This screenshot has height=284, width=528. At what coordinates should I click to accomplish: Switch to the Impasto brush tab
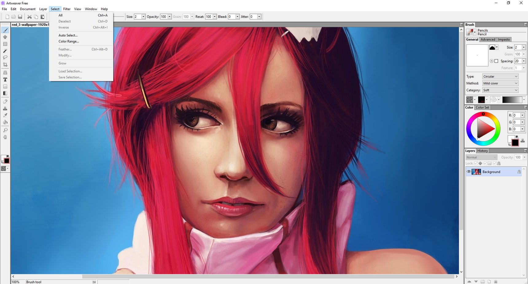point(504,39)
